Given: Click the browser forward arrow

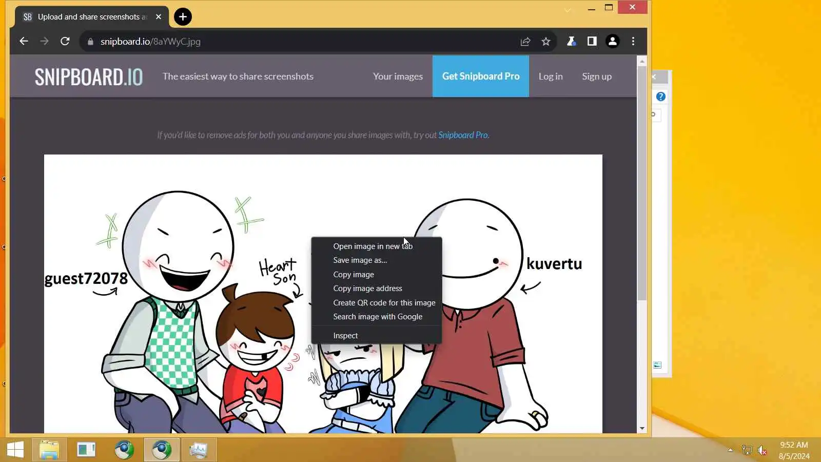Looking at the screenshot, I should 44,41.
